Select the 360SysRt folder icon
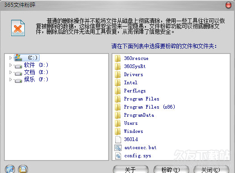The image size is (235, 173). pyautogui.click(x=117, y=67)
